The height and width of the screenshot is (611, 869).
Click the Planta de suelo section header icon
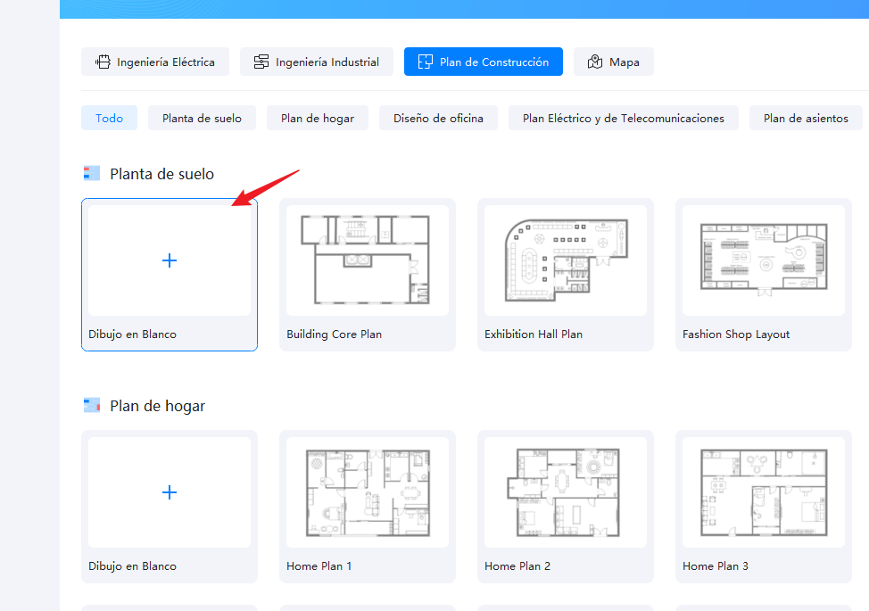(92, 174)
